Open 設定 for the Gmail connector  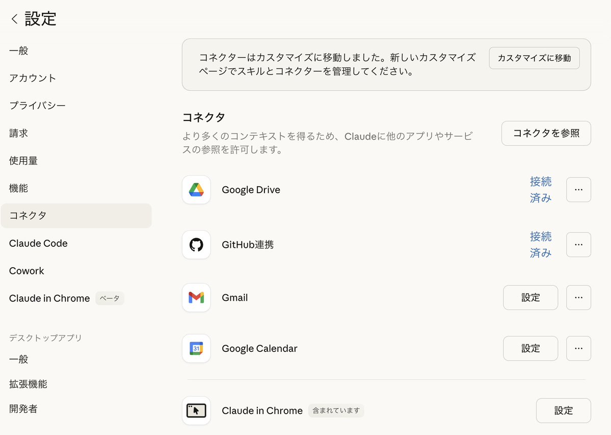pos(530,297)
